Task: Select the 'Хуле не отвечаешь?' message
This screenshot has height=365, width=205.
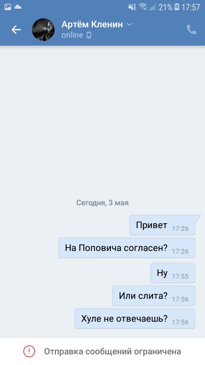Action: point(135,319)
